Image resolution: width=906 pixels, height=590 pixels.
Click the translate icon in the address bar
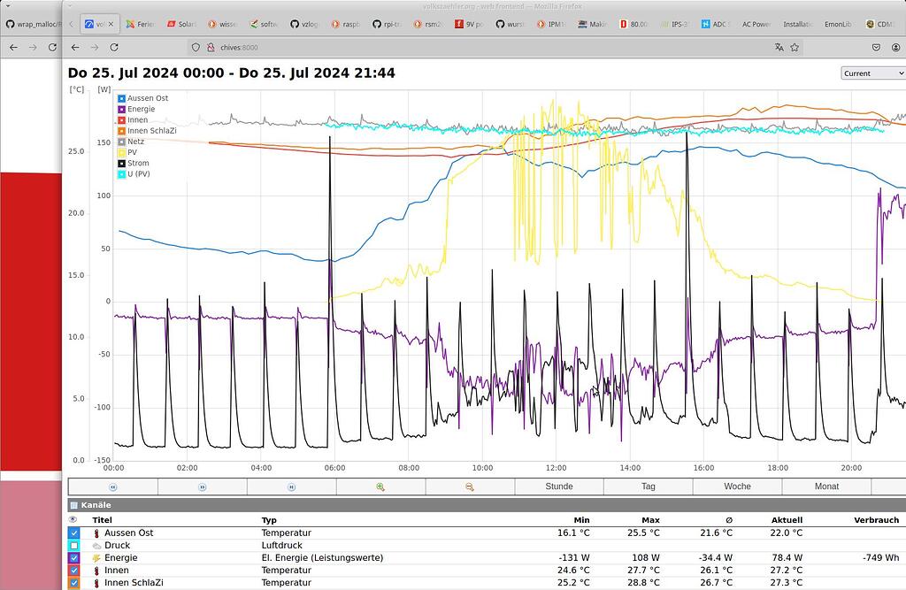click(778, 49)
